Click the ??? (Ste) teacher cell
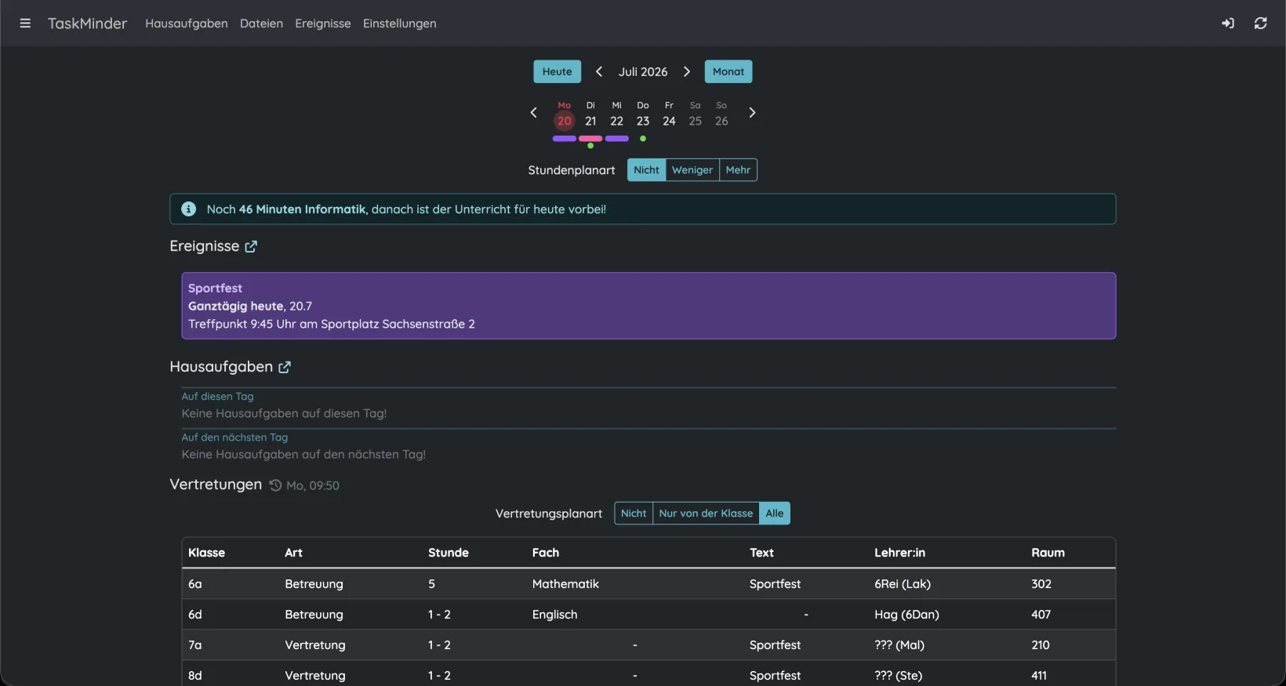This screenshot has height=686, width=1286. click(899, 676)
